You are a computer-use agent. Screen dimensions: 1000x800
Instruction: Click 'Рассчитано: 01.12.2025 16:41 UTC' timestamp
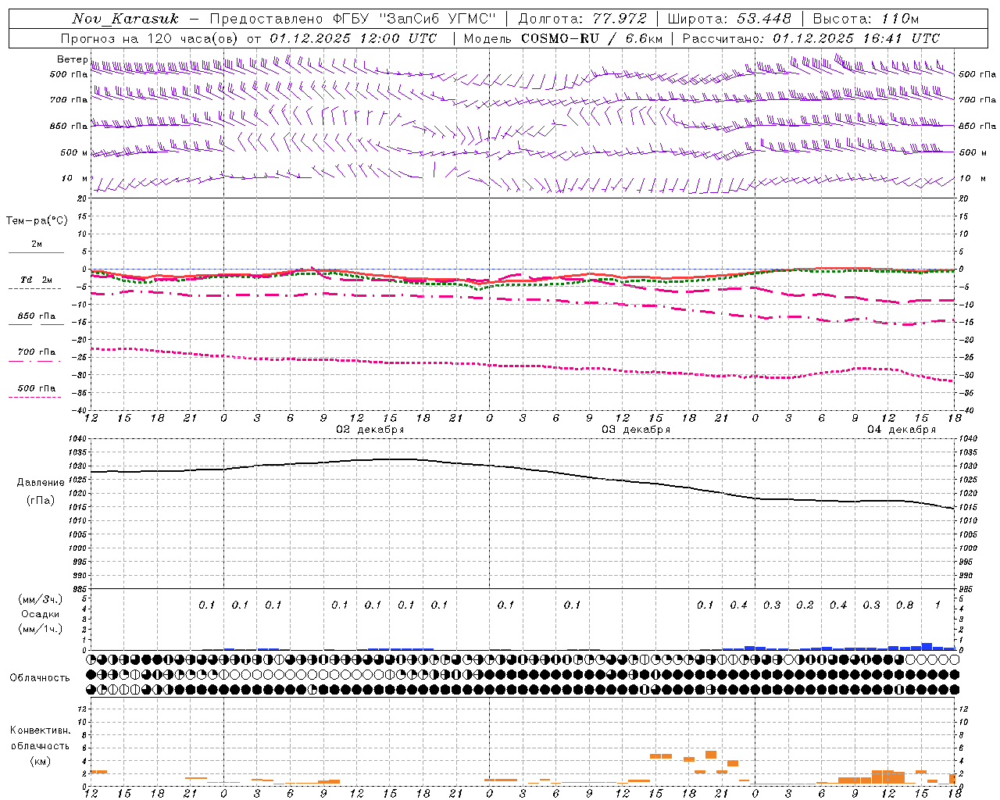coord(811,38)
